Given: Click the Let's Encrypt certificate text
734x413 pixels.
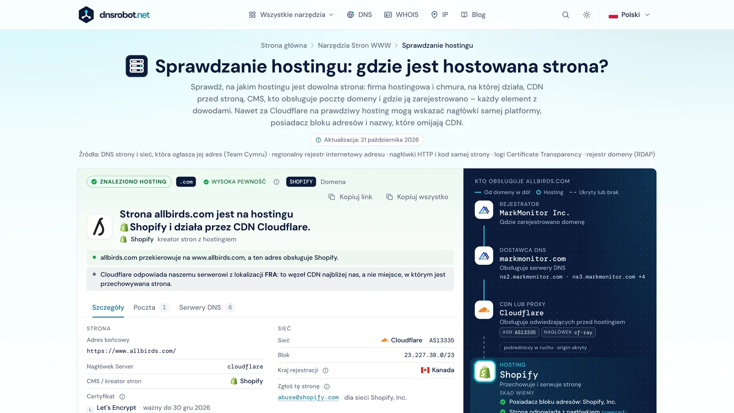Looking at the screenshot, I should (117, 407).
